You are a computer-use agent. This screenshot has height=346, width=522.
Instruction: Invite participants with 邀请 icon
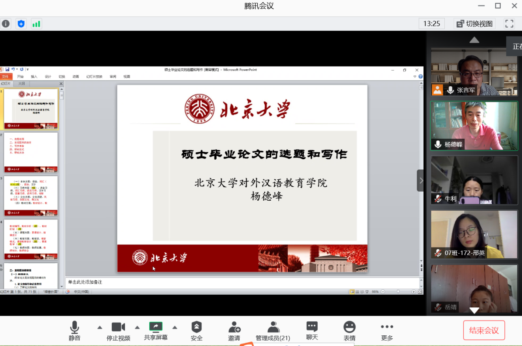point(234,330)
